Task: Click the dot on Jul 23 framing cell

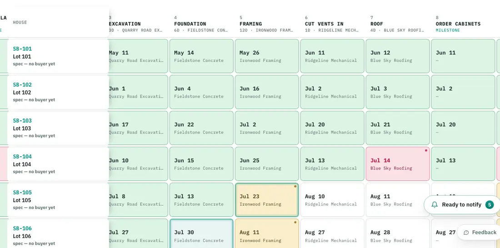Action: (x=295, y=187)
